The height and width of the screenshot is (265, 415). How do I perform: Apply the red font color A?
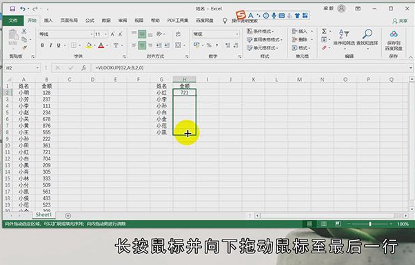point(101,45)
